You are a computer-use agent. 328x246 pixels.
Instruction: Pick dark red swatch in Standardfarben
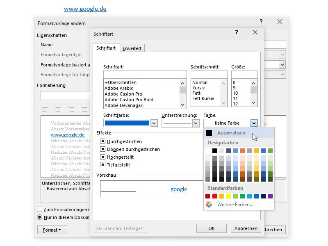[207, 196]
